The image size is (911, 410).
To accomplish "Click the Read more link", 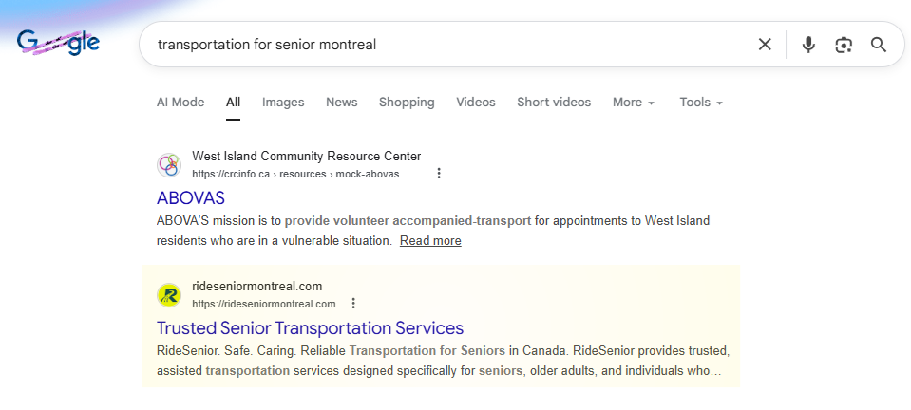I will (x=430, y=240).
